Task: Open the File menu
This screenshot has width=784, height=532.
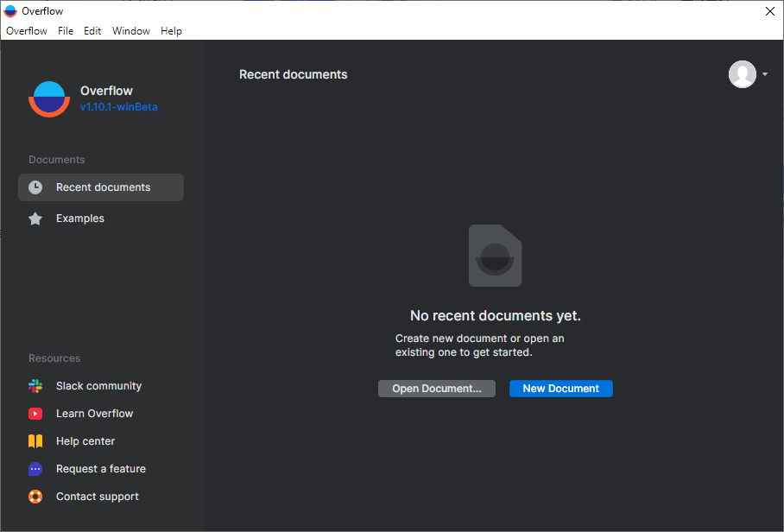Action: [x=66, y=31]
